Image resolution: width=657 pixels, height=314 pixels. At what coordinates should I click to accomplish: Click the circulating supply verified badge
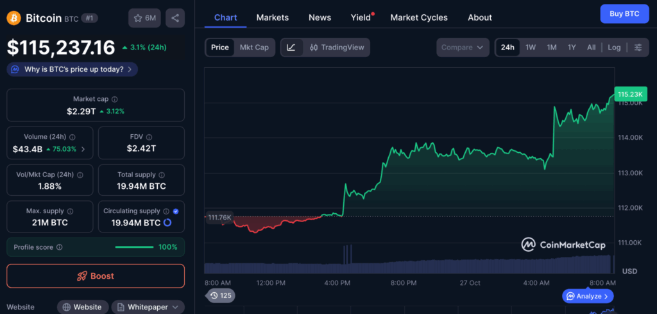click(176, 211)
